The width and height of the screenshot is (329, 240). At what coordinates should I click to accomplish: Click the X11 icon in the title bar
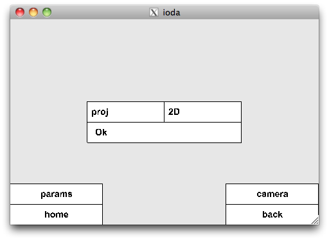click(154, 12)
